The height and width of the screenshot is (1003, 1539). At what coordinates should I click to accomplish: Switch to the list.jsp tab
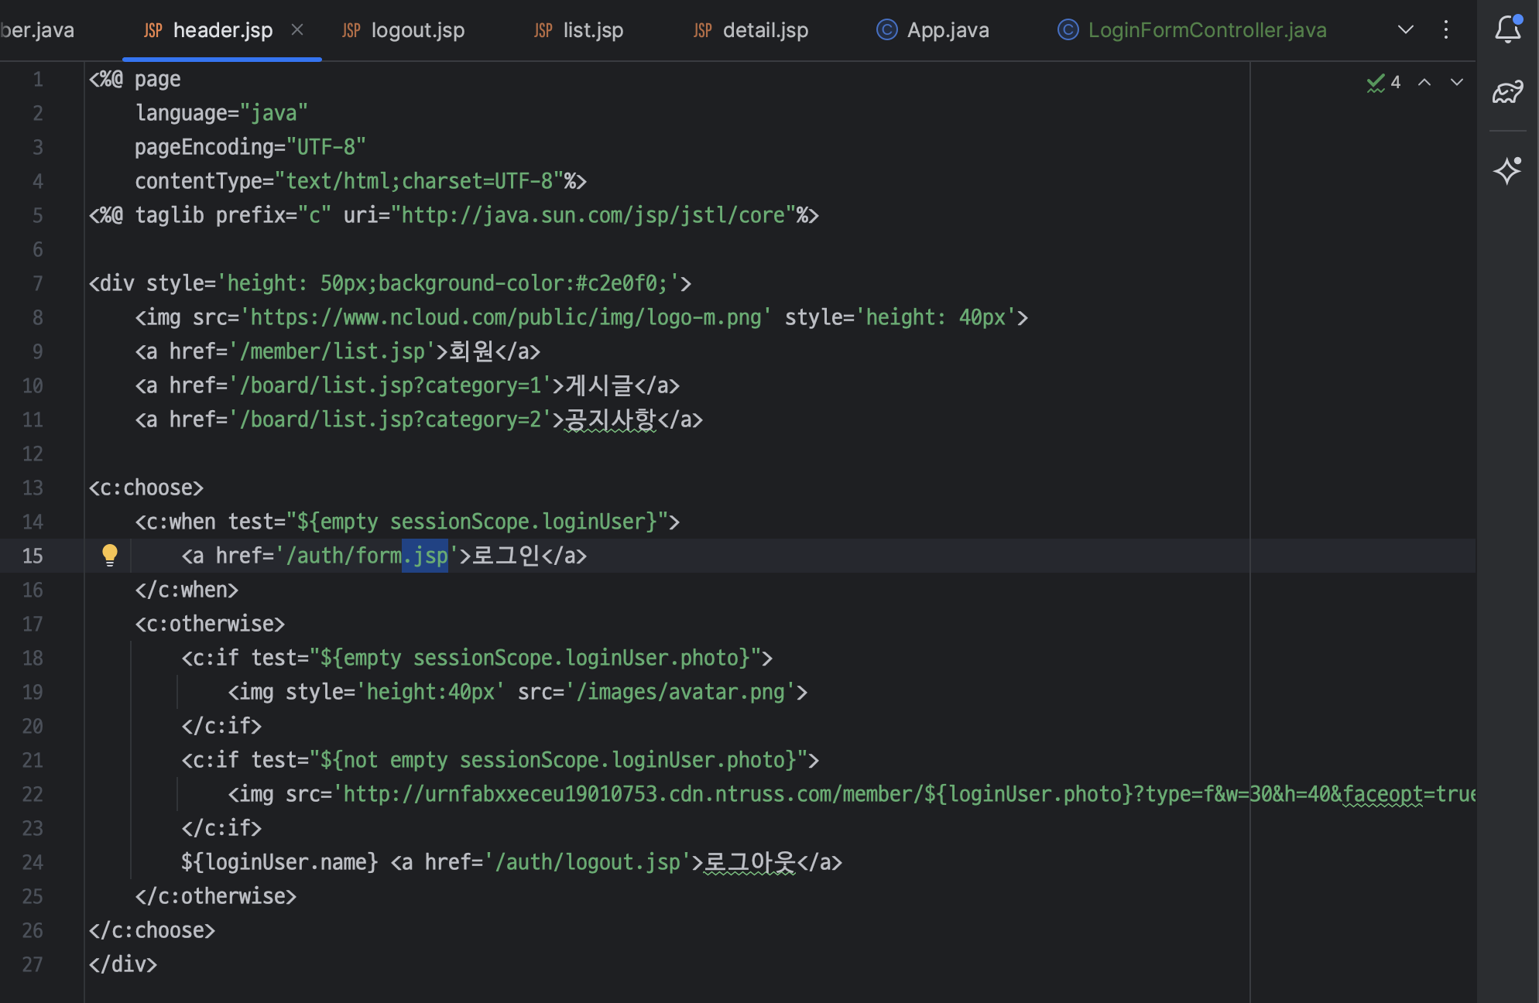[592, 30]
